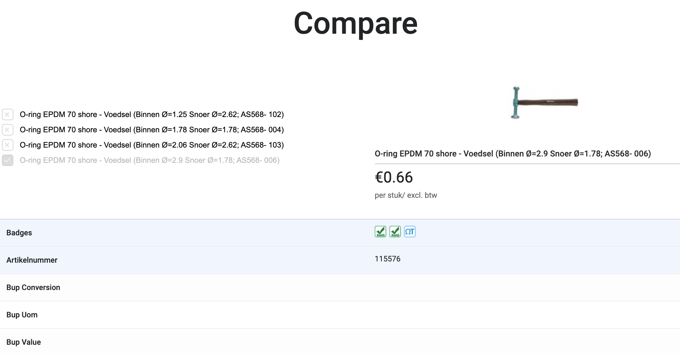Click the greyed AS568- 006 O-ring label
This screenshot has width=680, height=353.
[150, 160]
